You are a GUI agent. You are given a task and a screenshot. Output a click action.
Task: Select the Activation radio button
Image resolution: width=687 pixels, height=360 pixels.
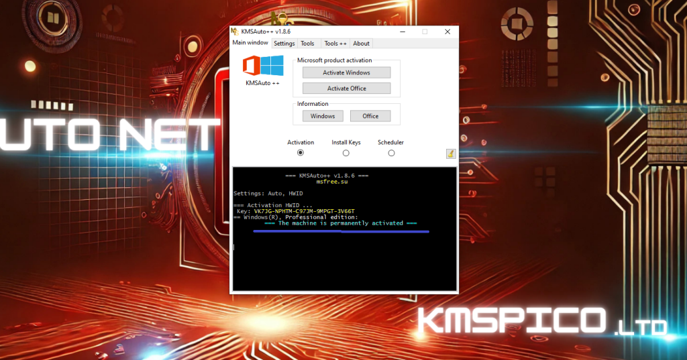301,153
